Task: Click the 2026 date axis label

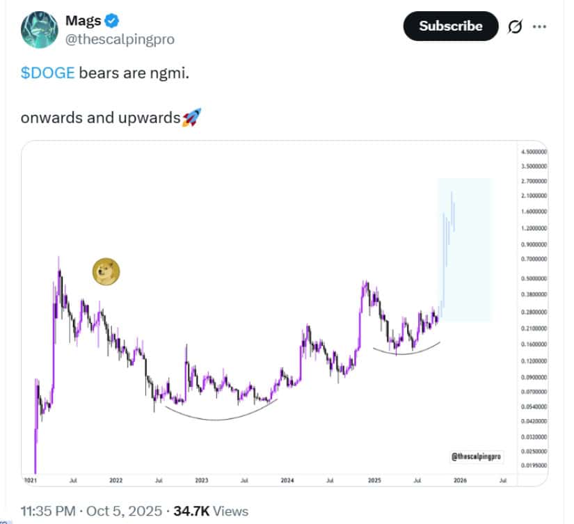Action: pyautogui.click(x=459, y=480)
